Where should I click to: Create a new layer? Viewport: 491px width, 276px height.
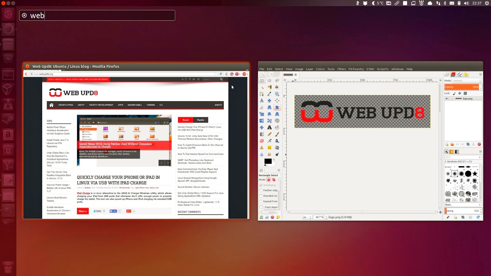coord(447,144)
